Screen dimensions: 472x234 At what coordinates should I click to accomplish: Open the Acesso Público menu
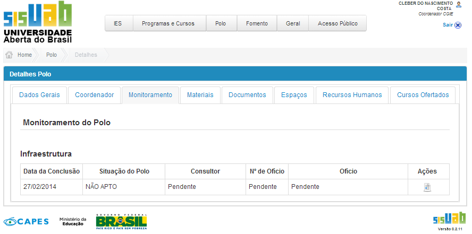coord(338,23)
